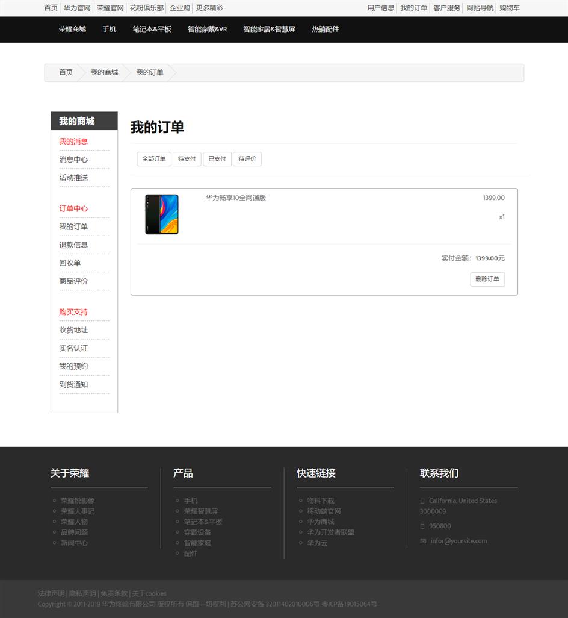Click 首页 in the breadcrumb trail

pos(66,72)
